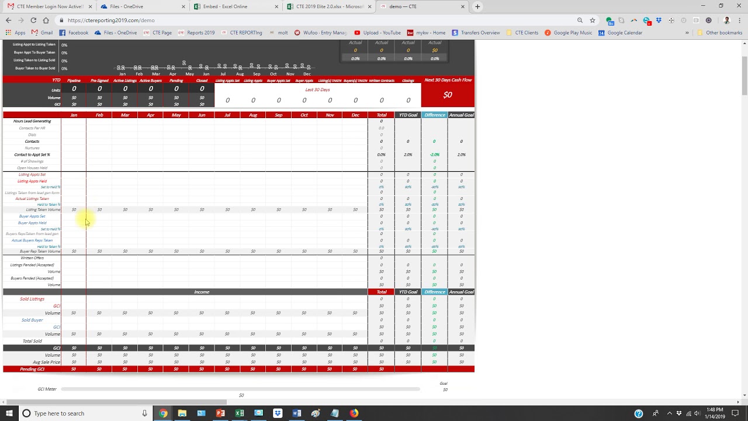Screen dimensions: 748x421
Task: Click the Buyer Appts Set row label
Action: [x=32, y=216]
